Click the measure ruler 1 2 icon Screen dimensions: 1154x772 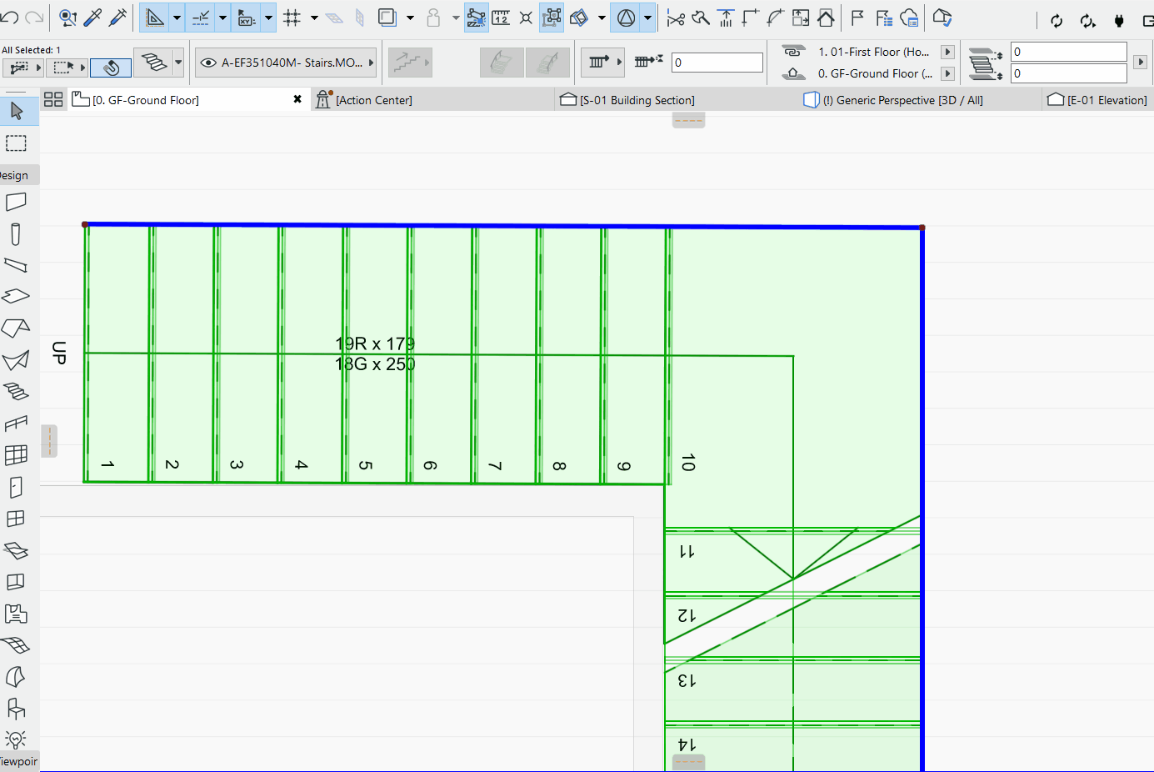coord(501,18)
